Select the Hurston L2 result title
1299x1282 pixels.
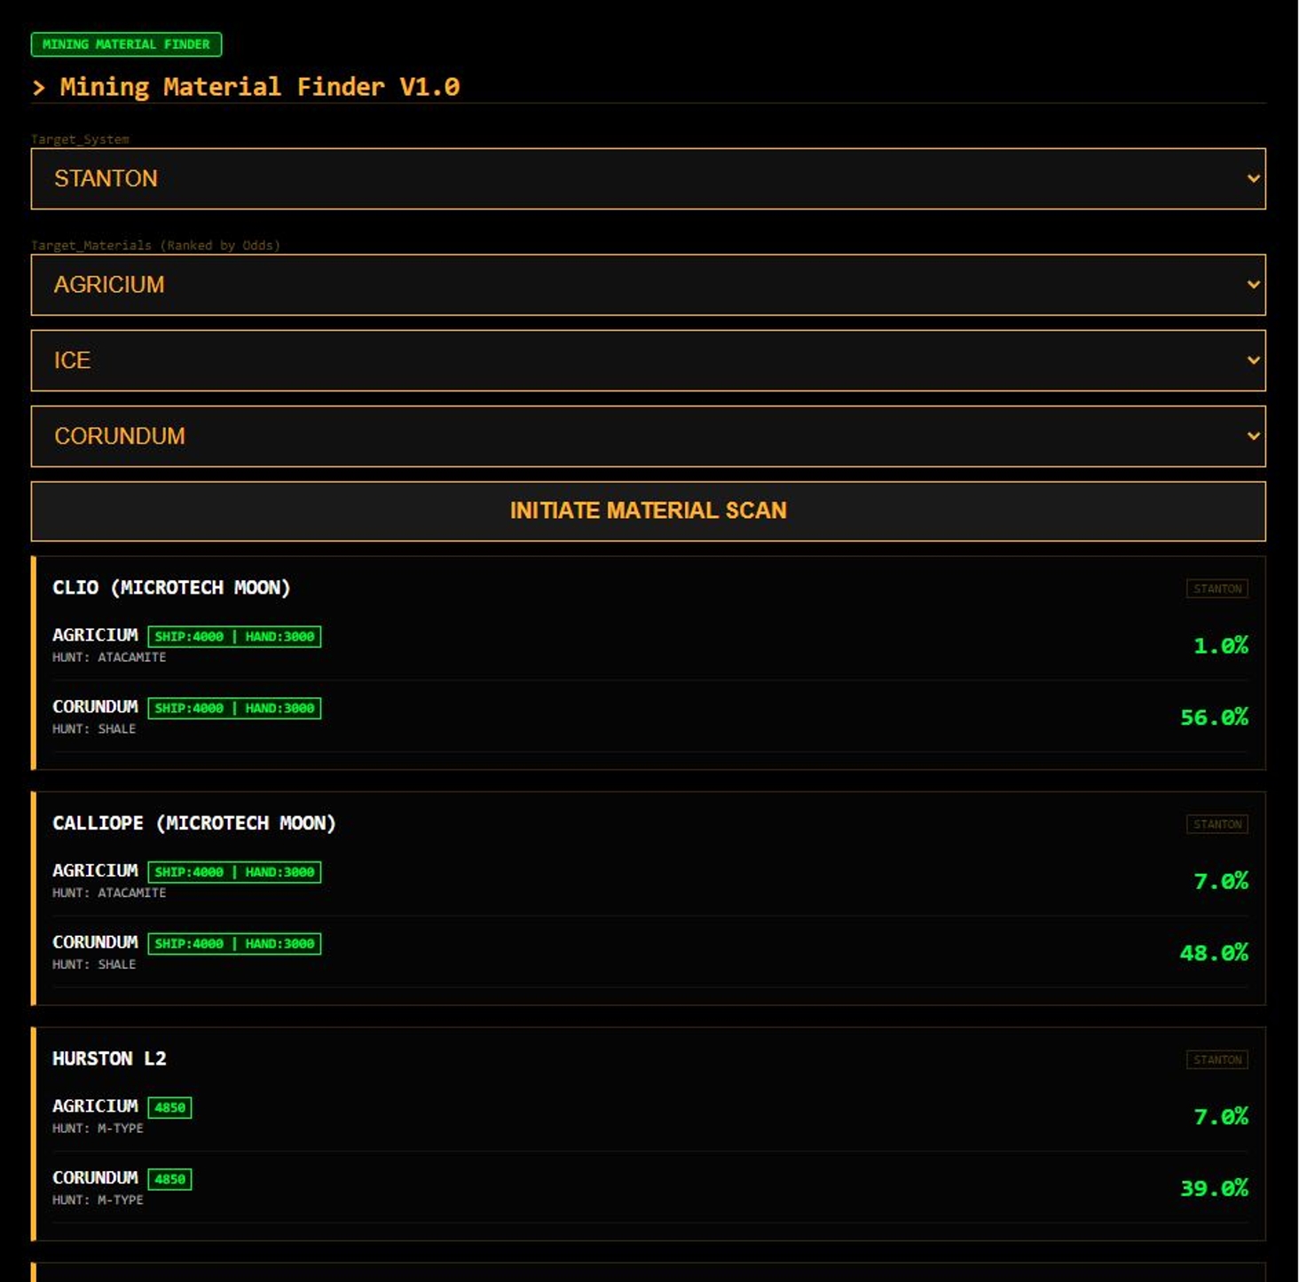pos(109,1058)
